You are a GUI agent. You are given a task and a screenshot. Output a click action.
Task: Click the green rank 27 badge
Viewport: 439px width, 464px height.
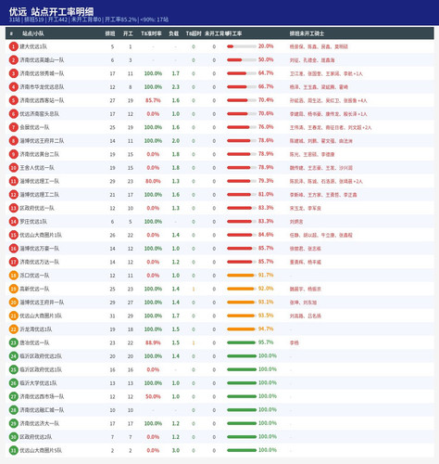pyautogui.click(x=13, y=396)
